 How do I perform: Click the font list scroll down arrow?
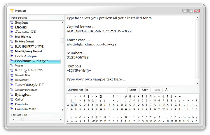[62, 109]
